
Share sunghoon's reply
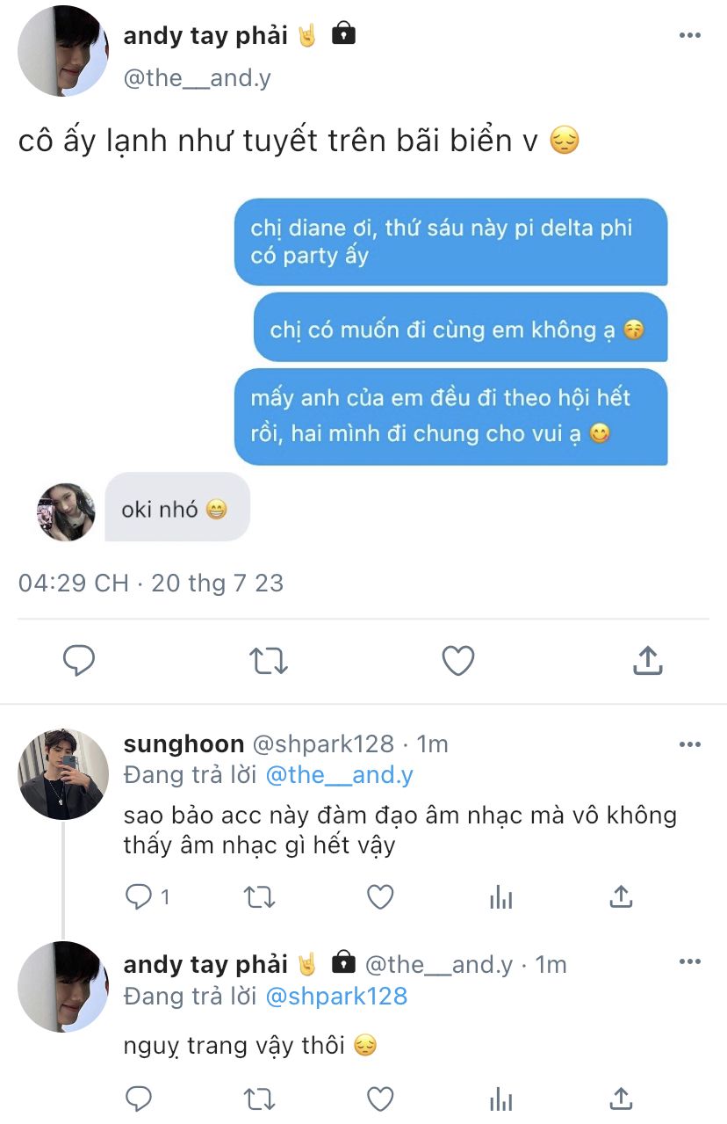(621, 896)
